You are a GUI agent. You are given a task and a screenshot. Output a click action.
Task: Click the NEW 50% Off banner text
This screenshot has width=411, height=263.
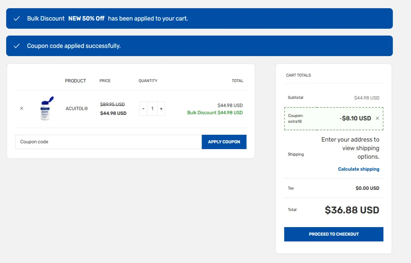(86, 18)
